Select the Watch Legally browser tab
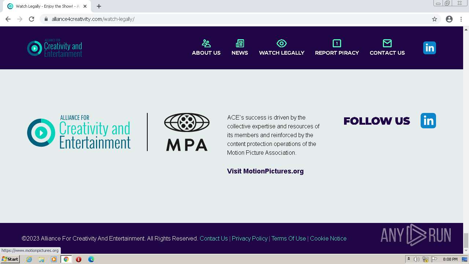The height and width of the screenshot is (264, 469). 47,6
